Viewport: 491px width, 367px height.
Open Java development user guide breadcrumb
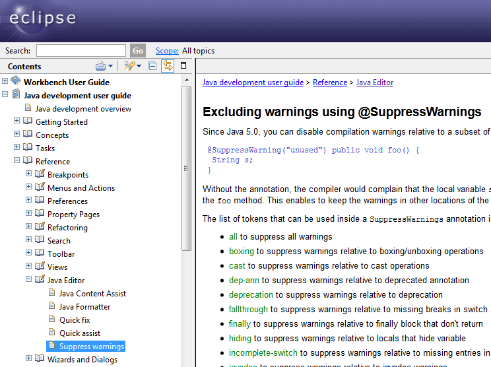point(253,83)
